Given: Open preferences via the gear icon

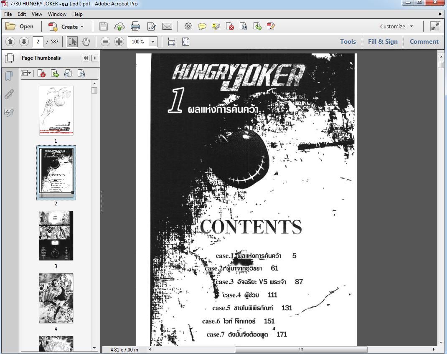Looking at the screenshot, I should click(188, 26).
